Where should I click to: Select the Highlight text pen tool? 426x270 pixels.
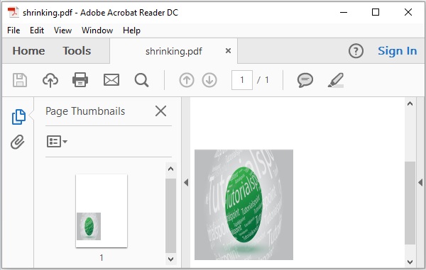click(336, 80)
